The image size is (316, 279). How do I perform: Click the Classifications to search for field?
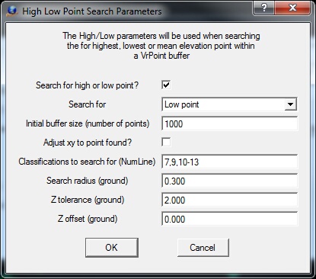pos(229,162)
